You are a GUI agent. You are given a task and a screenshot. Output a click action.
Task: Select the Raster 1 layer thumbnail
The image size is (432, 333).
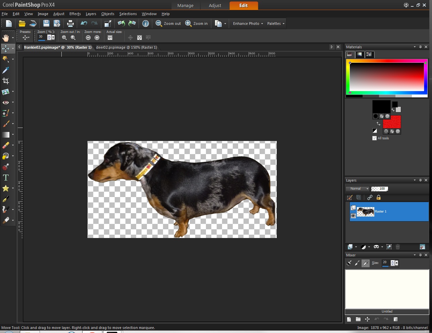(x=366, y=211)
